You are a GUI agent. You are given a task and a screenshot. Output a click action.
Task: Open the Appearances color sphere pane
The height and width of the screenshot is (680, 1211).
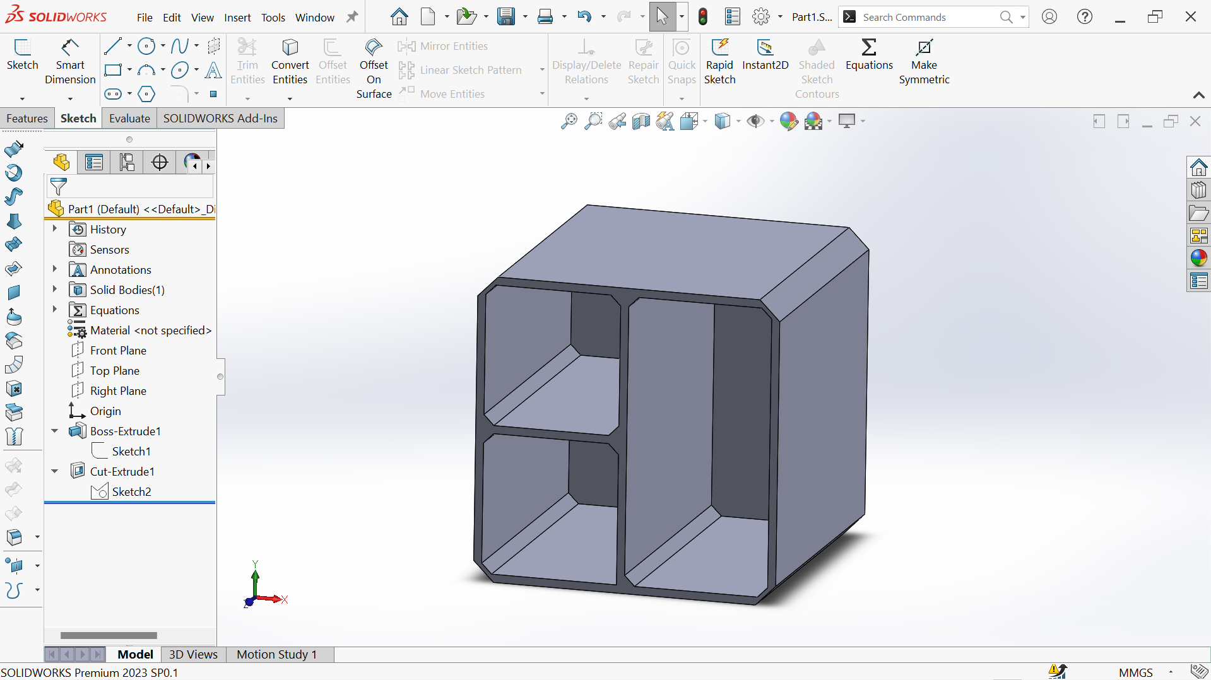[x=1198, y=258]
